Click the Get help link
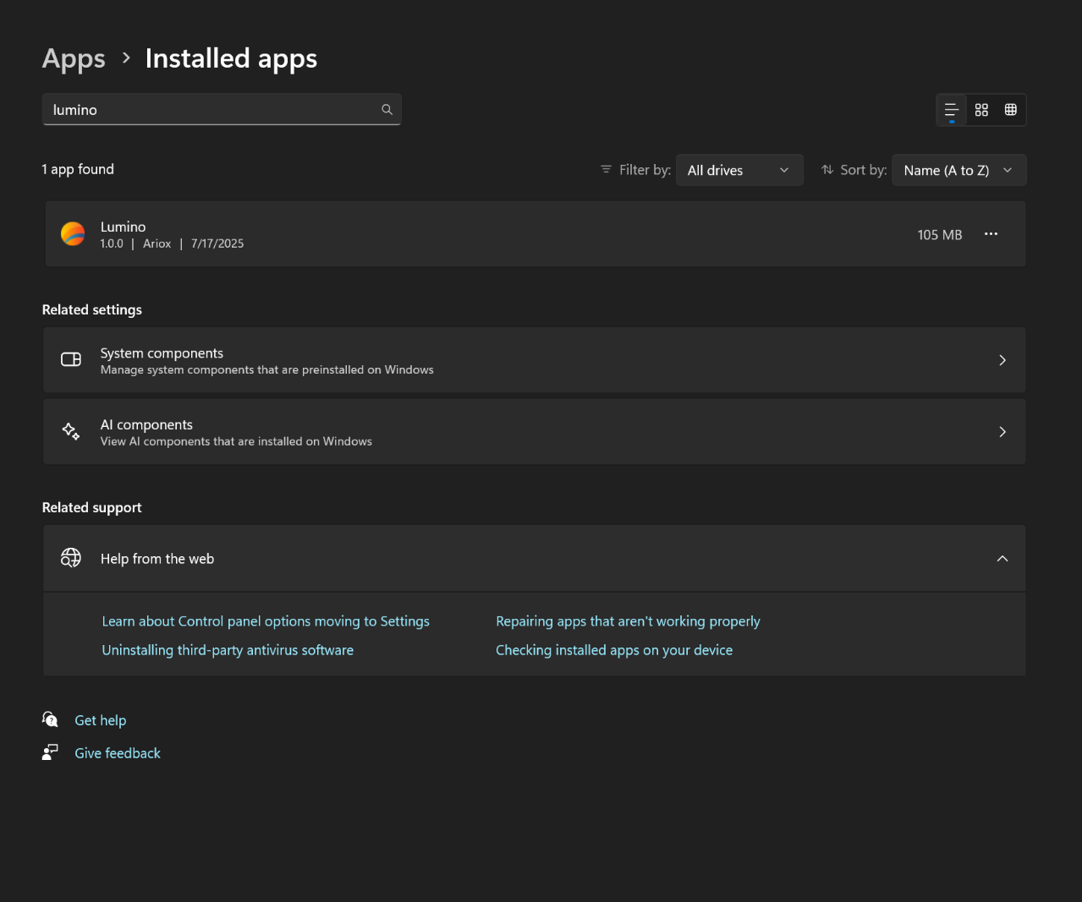This screenshot has height=902, width=1082. [101, 720]
